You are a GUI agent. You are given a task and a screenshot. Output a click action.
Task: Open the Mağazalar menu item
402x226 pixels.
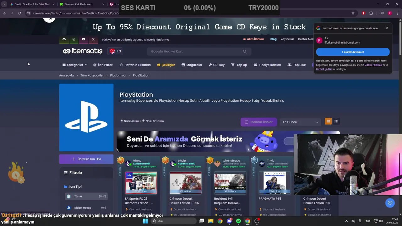[192, 65]
